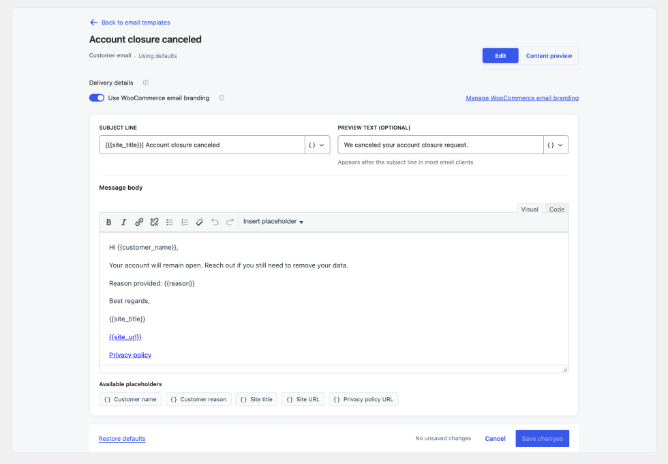The height and width of the screenshot is (464, 668).
Task: Insert the Site URL placeholder chip
Action: (303, 400)
